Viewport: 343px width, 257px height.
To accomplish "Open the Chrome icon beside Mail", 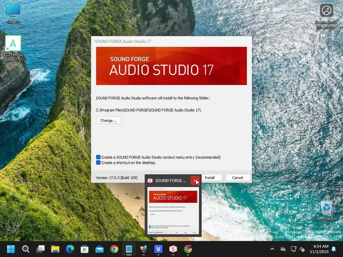I will tap(114, 249).
